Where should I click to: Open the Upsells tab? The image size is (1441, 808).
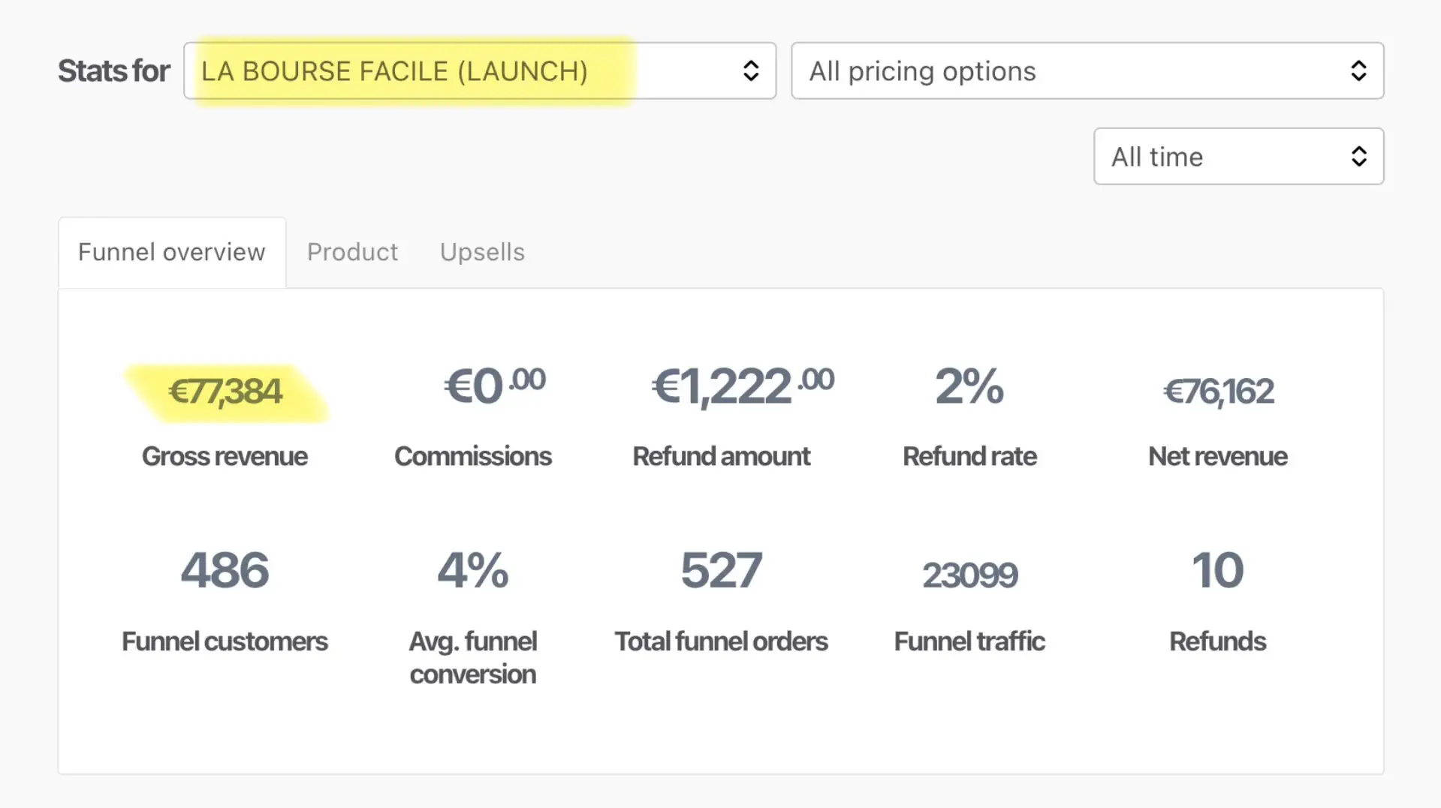482,252
